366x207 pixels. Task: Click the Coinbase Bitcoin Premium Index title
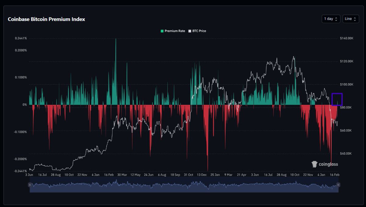tap(46, 19)
